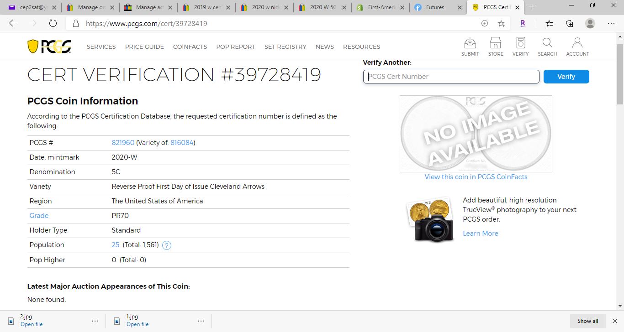Open file 1.jpg from downloads bar
This screenshot has height=332, width=624.
(x=137, y=324)
